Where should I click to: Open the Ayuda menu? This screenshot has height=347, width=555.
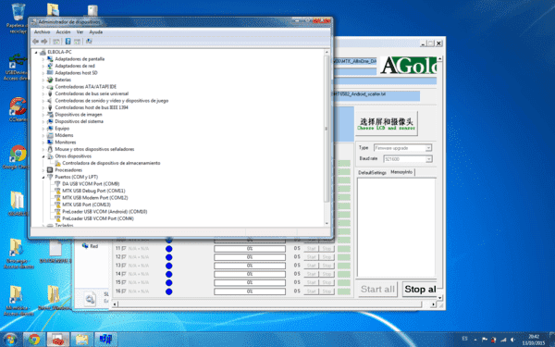(x=96, y=31)
